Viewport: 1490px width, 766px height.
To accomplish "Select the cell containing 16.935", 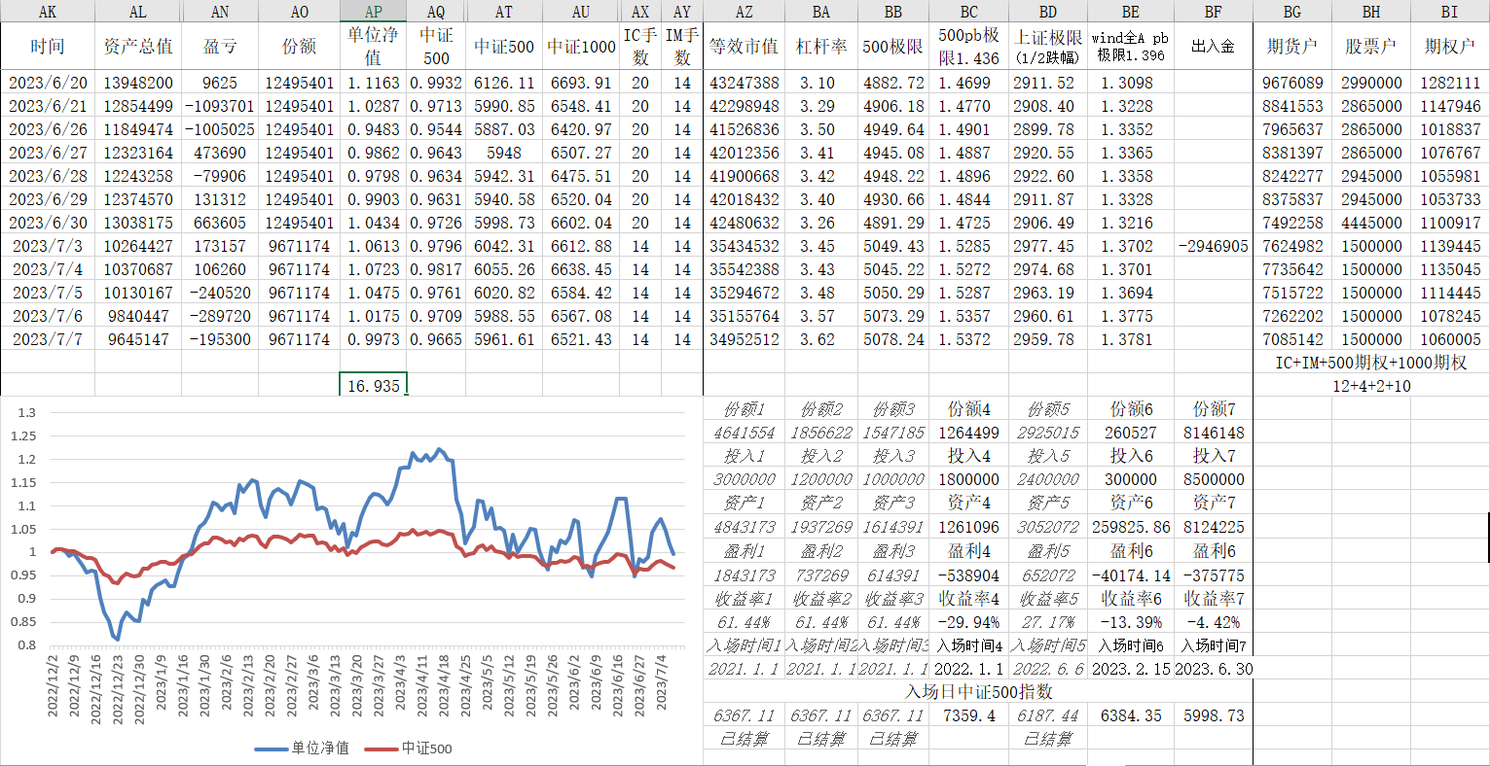I will [x=373, y=385].
